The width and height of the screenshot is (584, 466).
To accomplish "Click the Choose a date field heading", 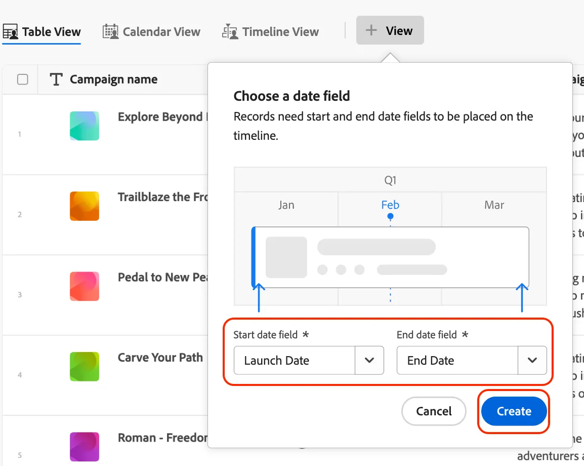I will (x=291, y=96).
